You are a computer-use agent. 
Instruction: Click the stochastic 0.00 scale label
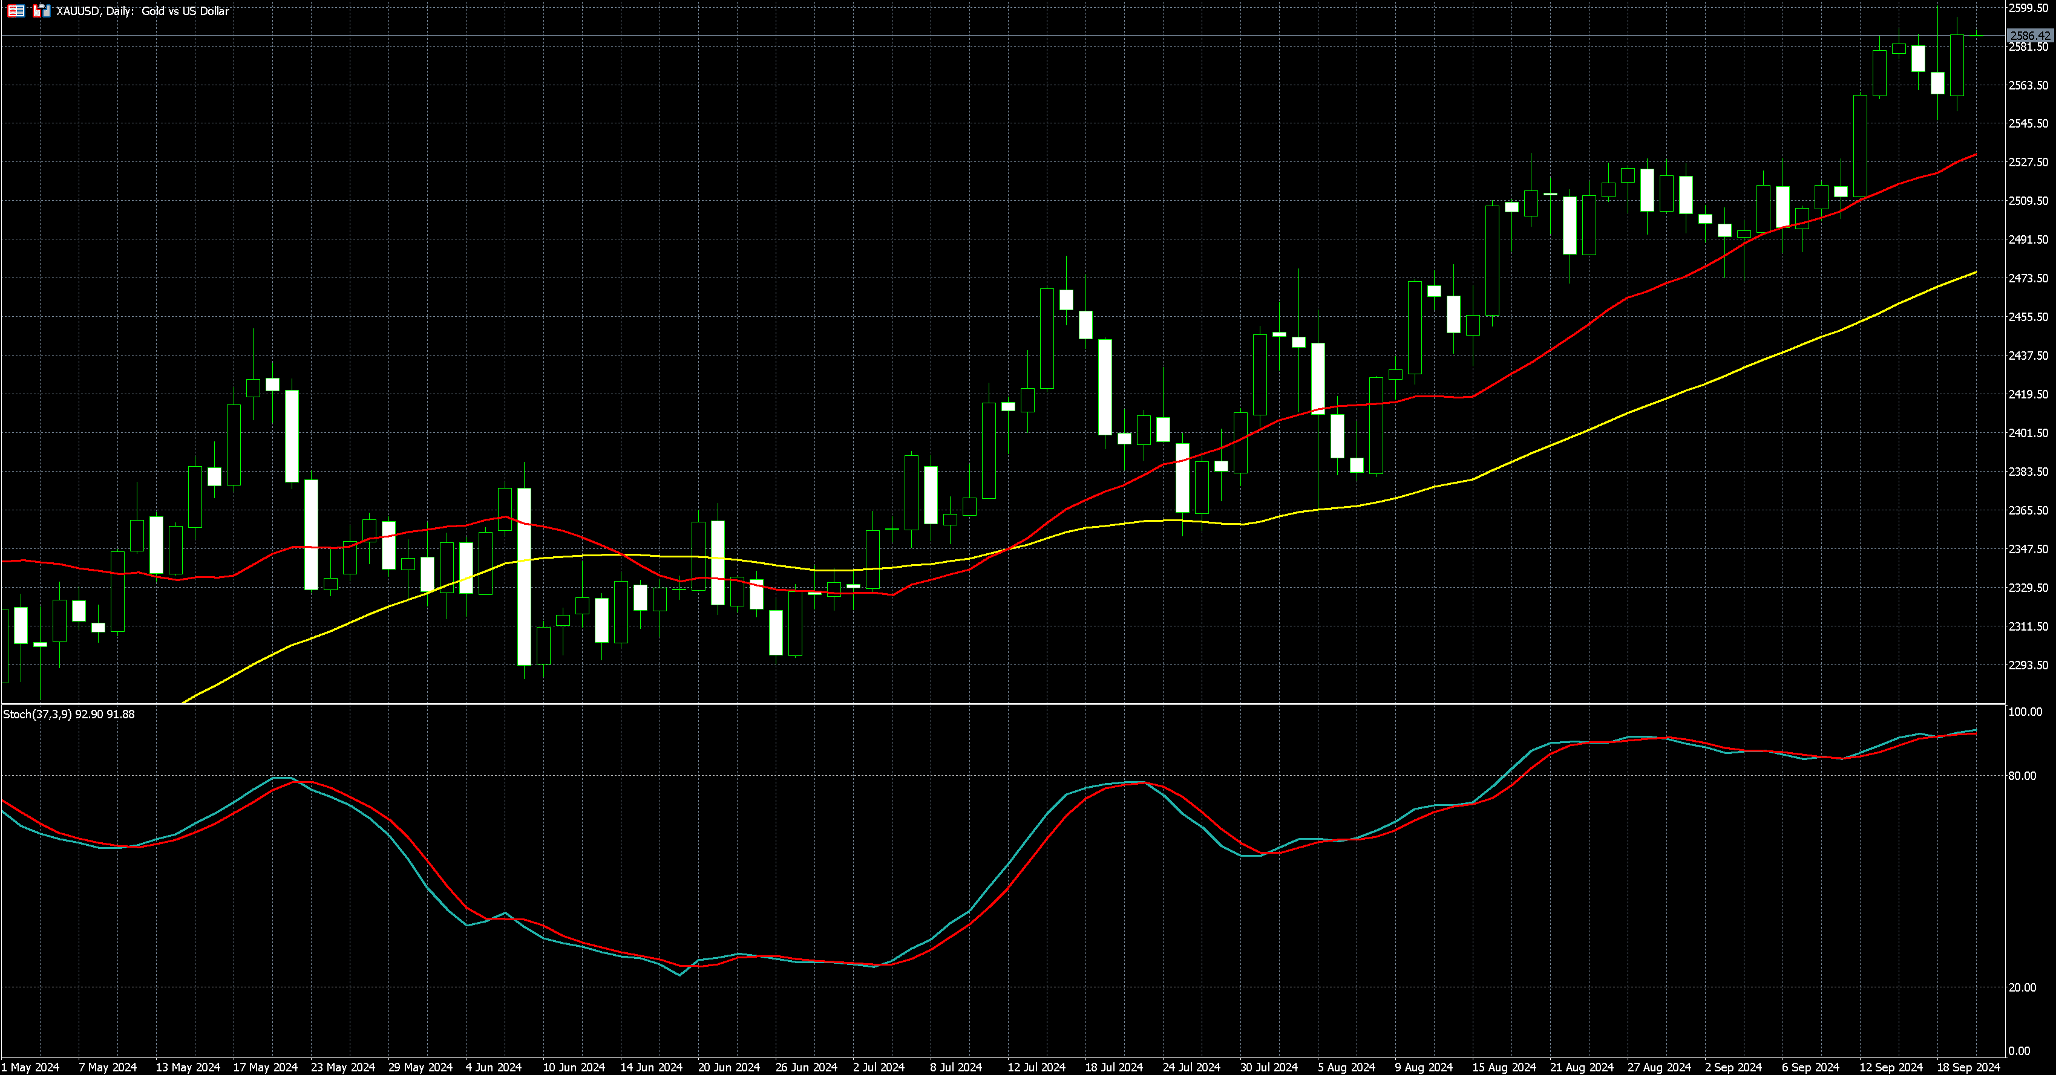2019,1051
